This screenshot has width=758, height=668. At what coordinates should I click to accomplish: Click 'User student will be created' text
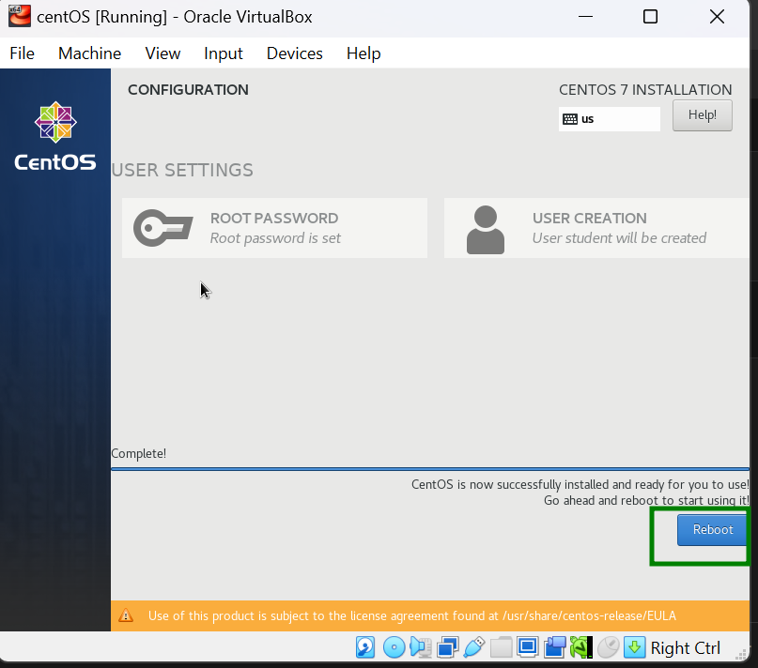click(x=619, y=238)
